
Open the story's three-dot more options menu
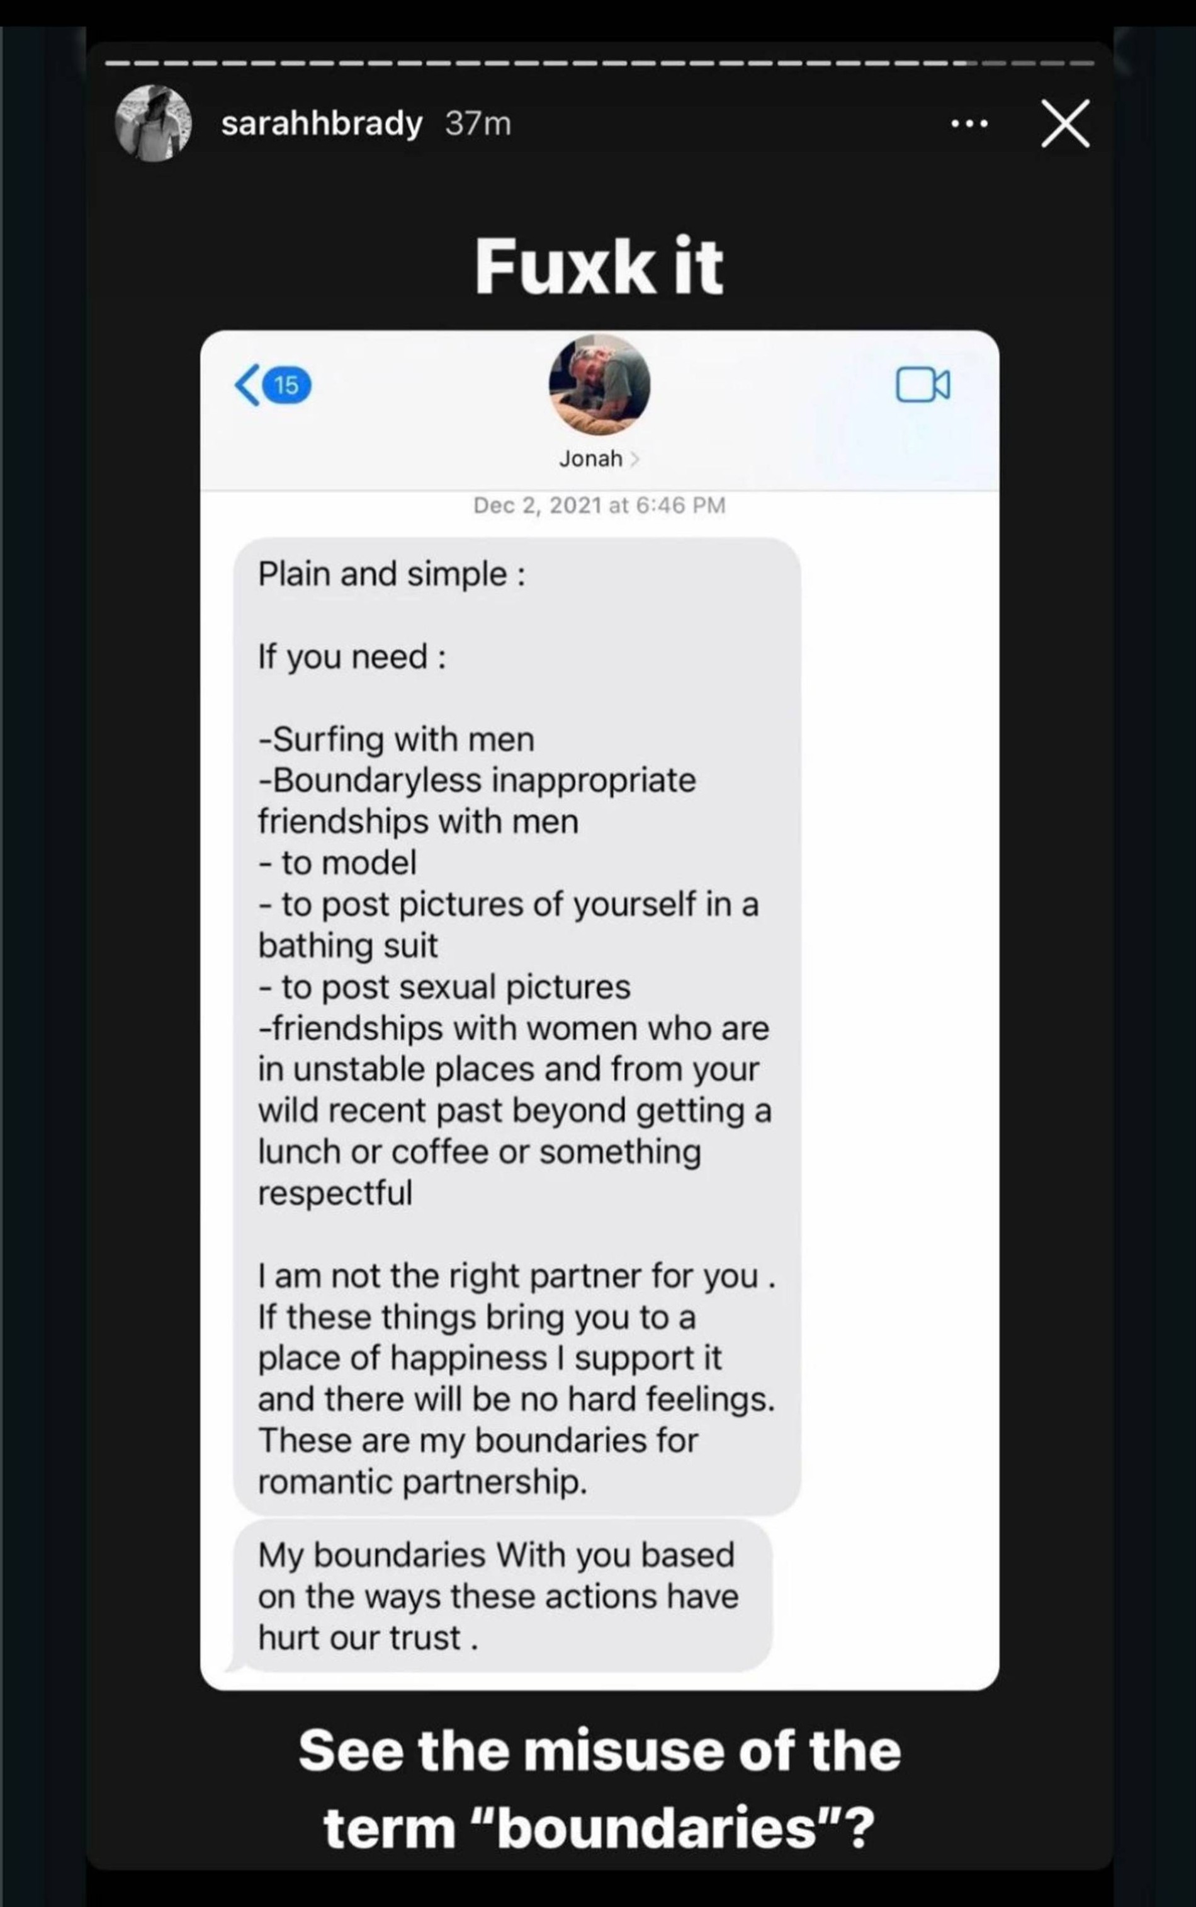pyautogui.click(x=969, y=124)
